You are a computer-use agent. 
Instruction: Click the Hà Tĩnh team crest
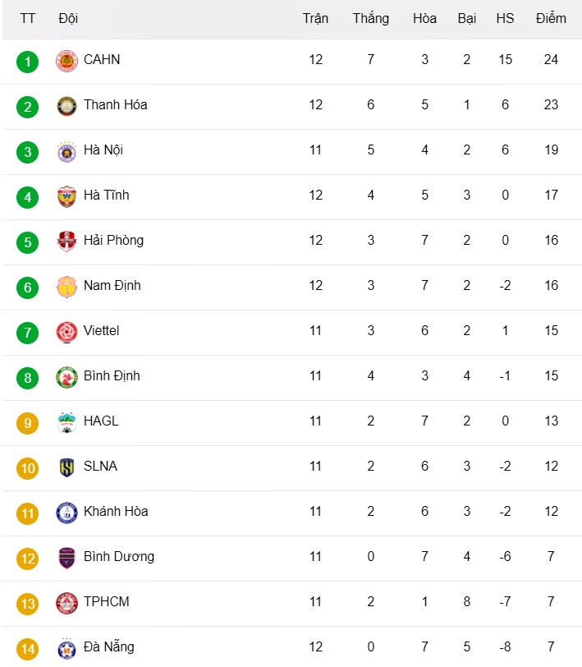(x=66, y=196)
